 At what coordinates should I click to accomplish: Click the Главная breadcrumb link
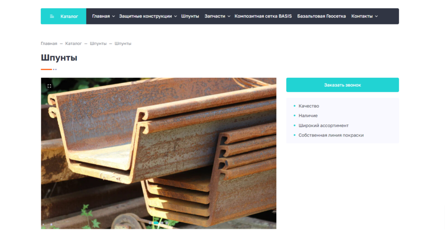click(x=49, y=43)
